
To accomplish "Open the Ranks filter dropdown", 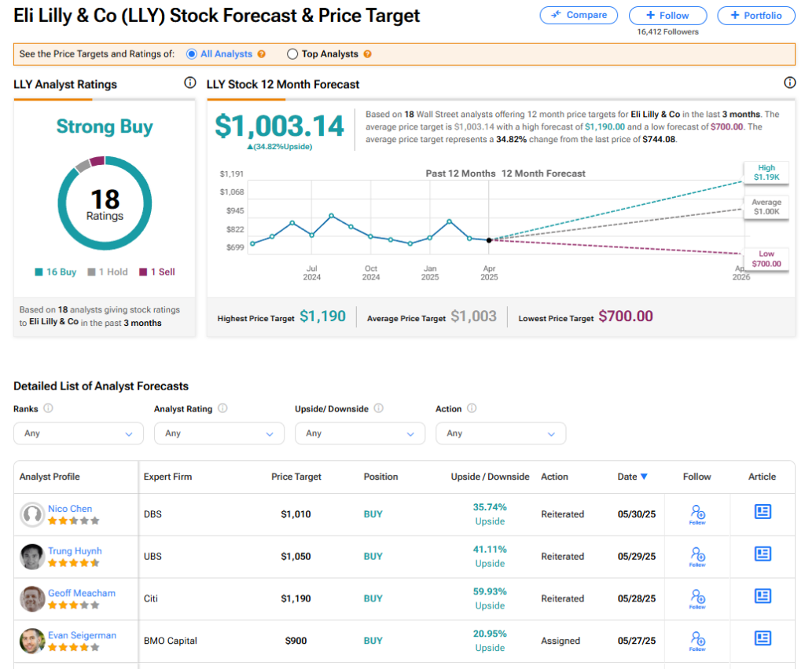I will [x=79, y=433].
